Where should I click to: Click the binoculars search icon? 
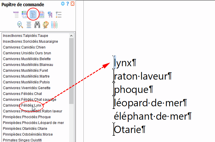pos(37,25)
